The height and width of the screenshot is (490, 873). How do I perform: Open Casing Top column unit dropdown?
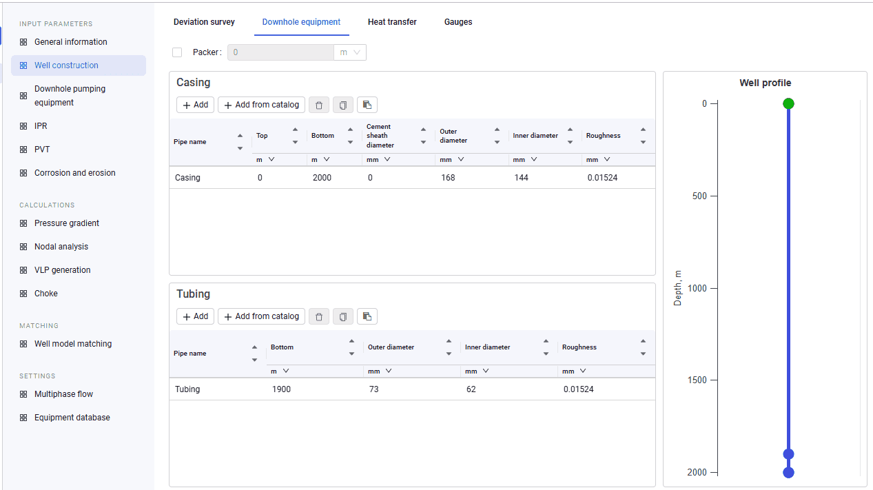click(265, 159)
